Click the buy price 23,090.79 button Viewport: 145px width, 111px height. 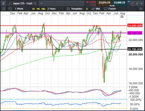(120, 3)
